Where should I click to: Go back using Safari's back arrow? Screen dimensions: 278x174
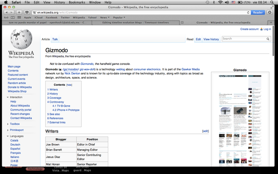7,13
